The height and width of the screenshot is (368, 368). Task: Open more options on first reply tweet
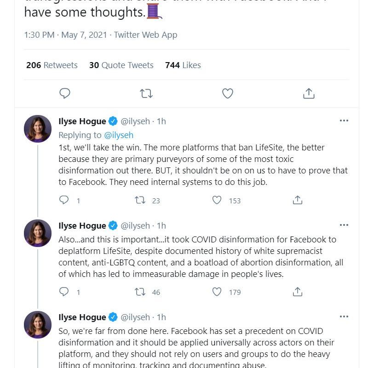[x=344, y=121]
